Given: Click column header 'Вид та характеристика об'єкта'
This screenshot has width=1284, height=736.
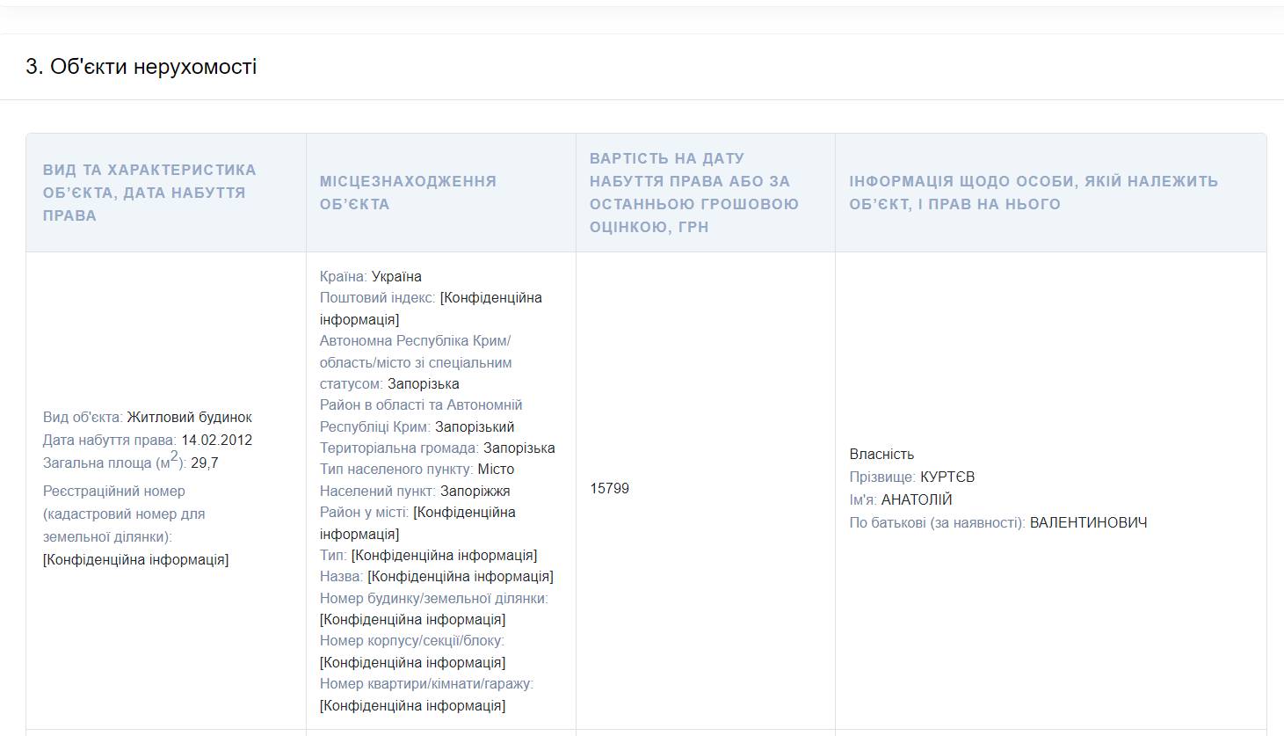Looking at the screenshot, I should (149, 193).
